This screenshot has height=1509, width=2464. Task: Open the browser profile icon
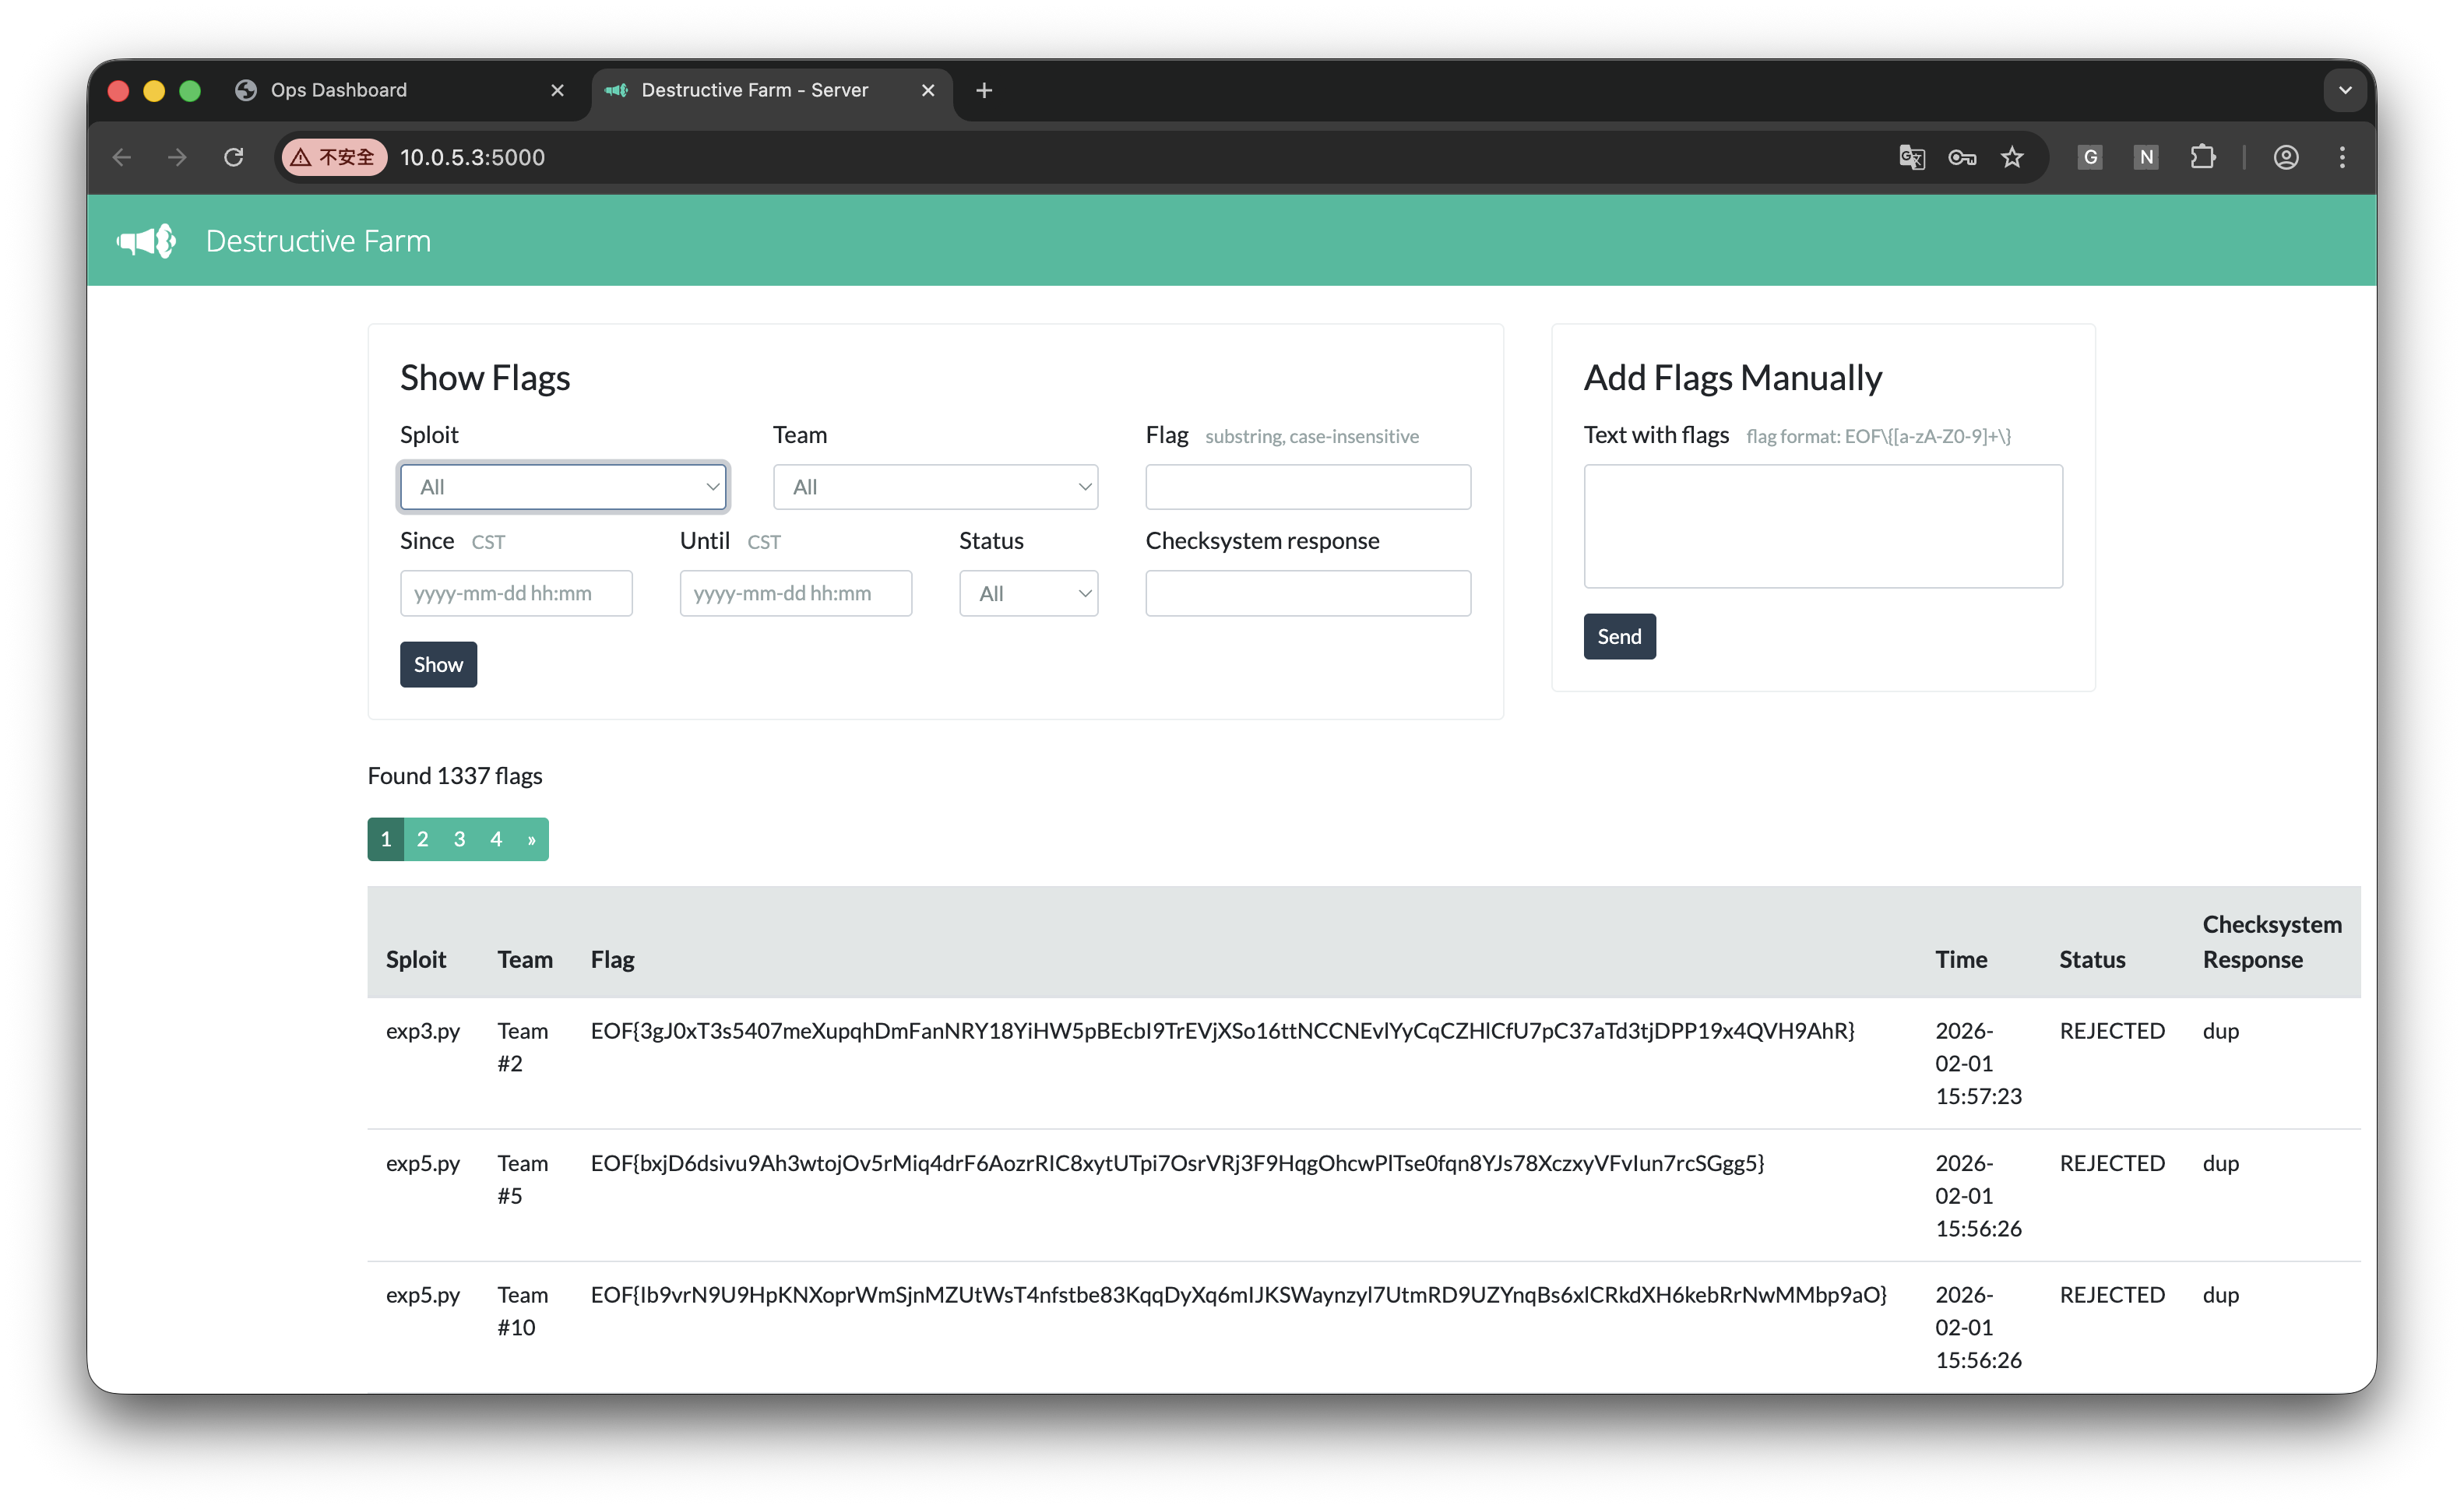(2285, 157)
